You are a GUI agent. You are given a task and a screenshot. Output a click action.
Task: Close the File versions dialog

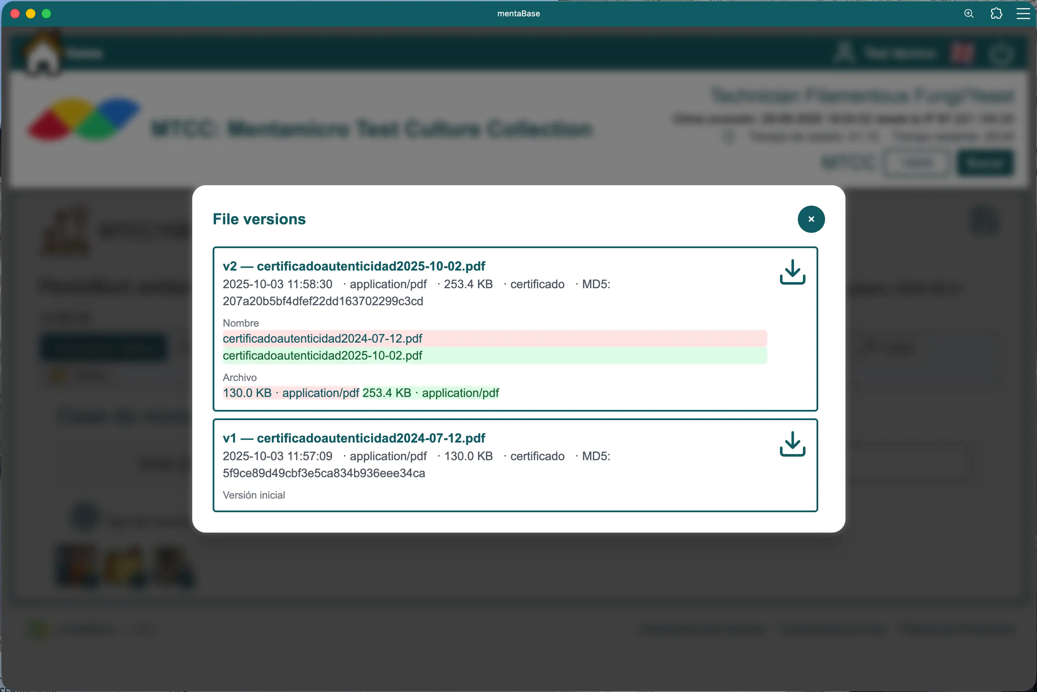click(811, 219)
